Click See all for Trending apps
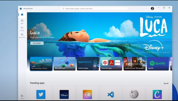This screenshot has height=101, width=178. (166, 84)
